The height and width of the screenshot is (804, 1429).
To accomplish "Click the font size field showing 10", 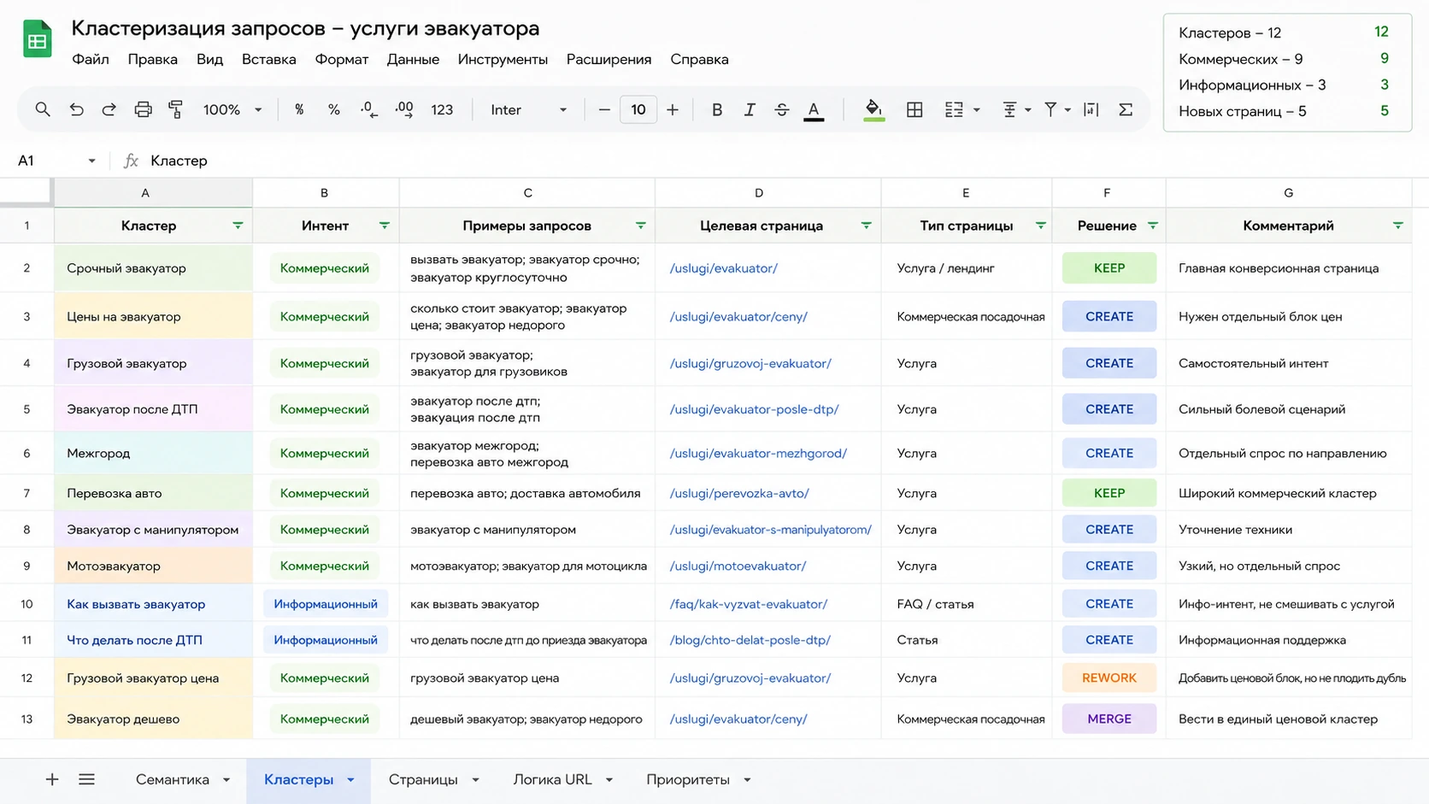I will coord(638,109).
